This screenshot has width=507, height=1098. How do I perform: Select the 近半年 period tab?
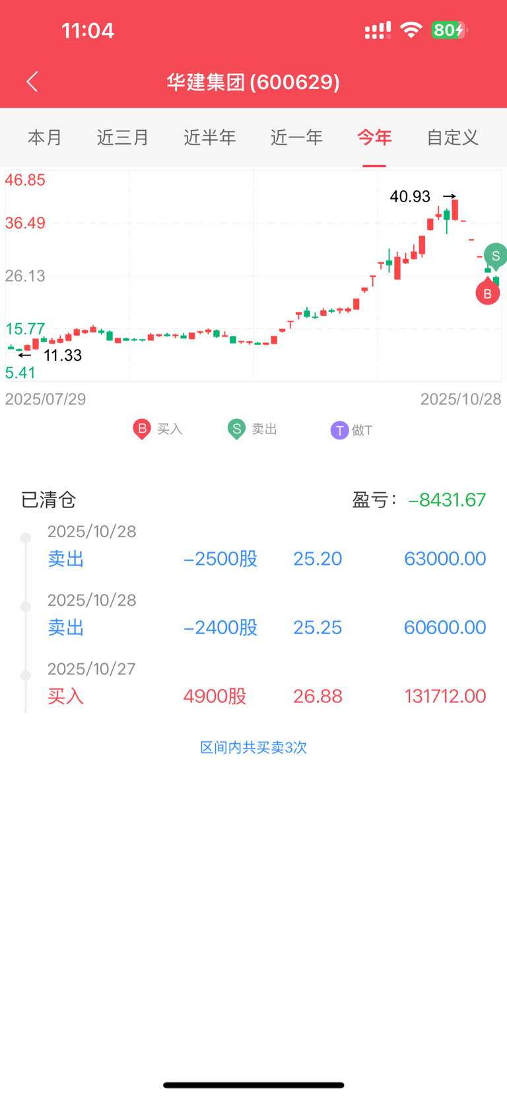pyautogui.click(x=209, y=137)
